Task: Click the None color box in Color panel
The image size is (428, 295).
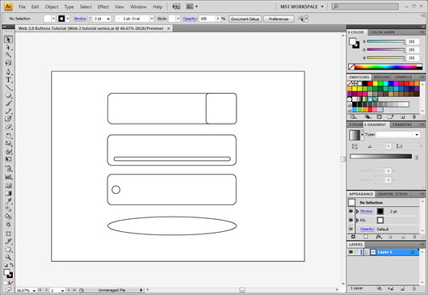Action: [351, 66]
